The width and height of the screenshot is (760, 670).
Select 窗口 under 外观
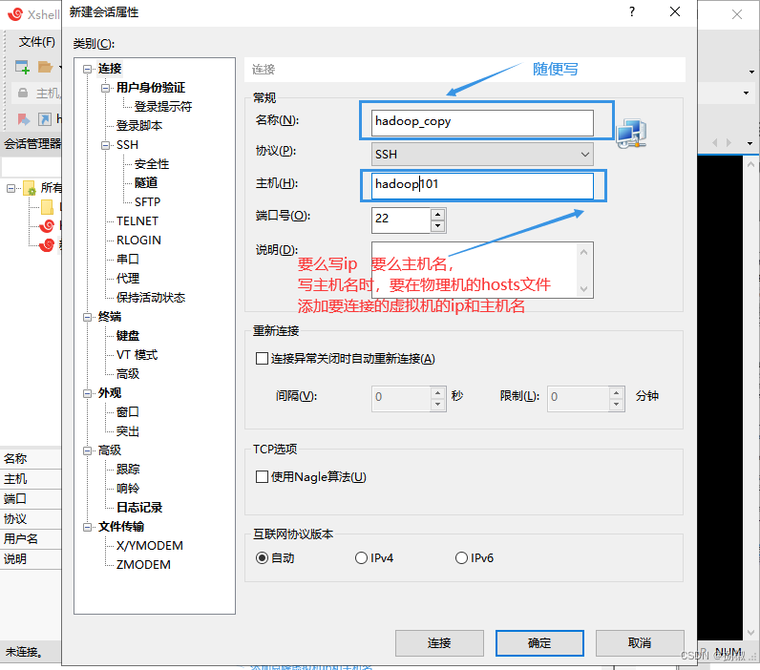pyautogui.click(x=128, y=411)
